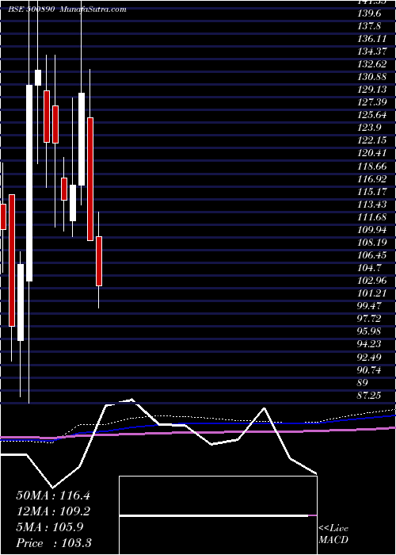The image size is (396, 555).
Task: Select the 87.25 price axis label
Action: point(369,396)
